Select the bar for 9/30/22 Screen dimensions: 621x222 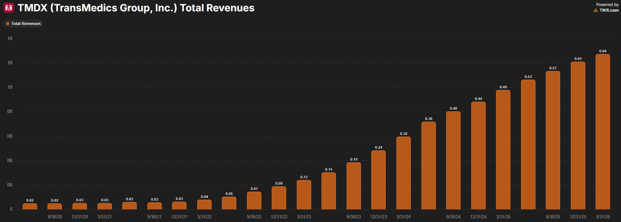[254, 200]
